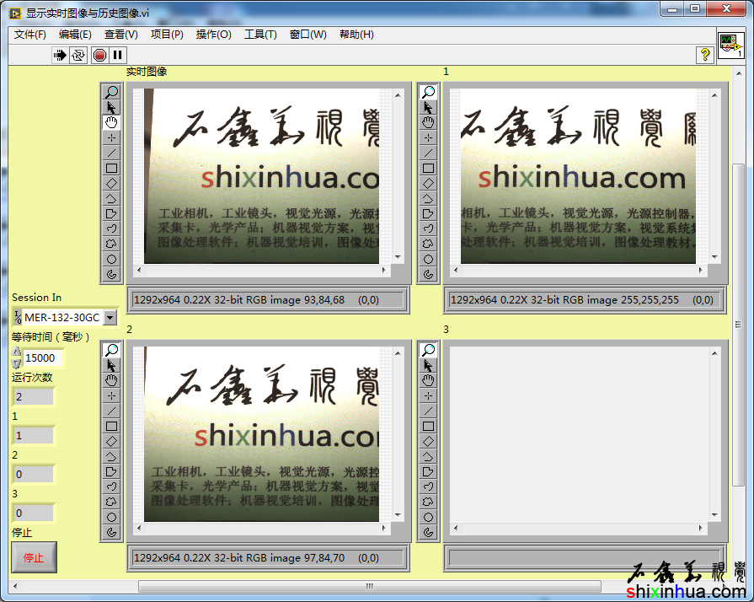Increment the 等待时间 value with up arrow
This screenshot has width=754, height=602.
(x=16, y=352)
